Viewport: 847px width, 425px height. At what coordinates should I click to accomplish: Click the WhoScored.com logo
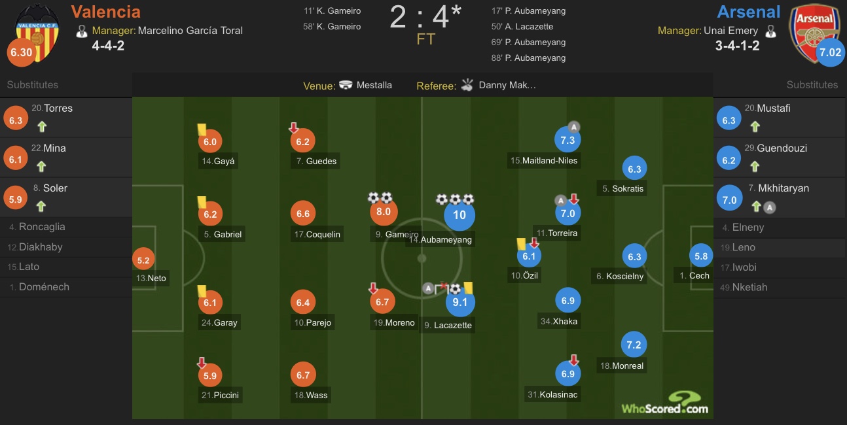[665, 402]
